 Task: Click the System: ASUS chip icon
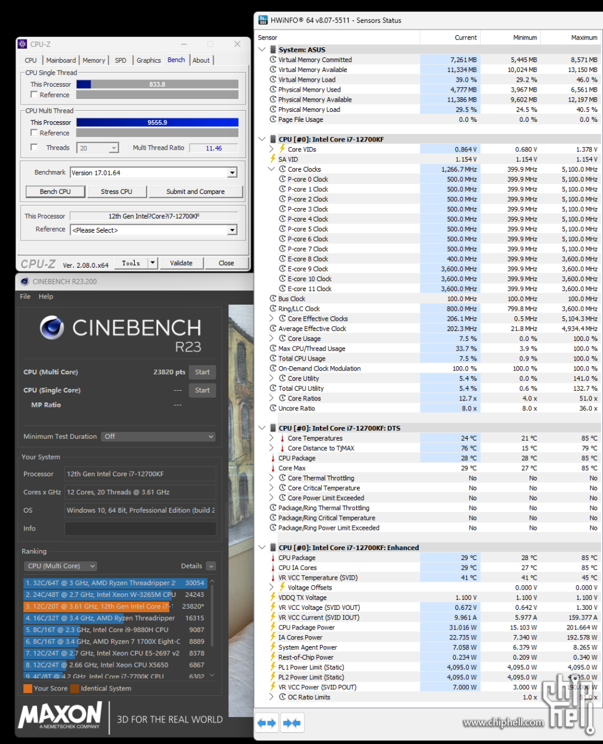[x=273, y=49]
